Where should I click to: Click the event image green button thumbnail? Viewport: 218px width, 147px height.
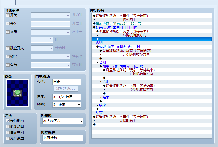coord(18,93)
